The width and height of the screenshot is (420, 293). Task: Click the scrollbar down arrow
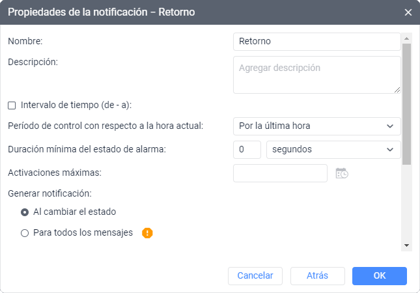[x=407, y=245]
